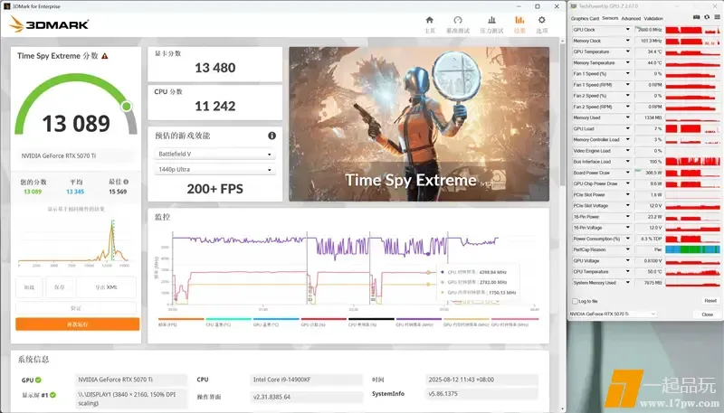
Task: Click the green check next to display #1
Action: (x=53, y=395)
